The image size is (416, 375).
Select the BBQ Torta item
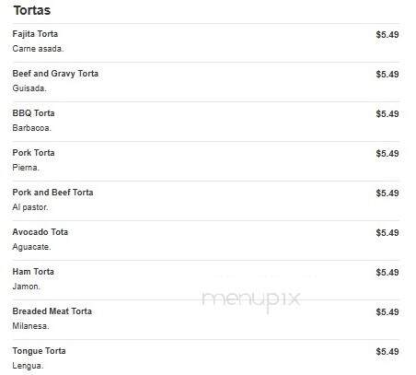pos(33,113)
